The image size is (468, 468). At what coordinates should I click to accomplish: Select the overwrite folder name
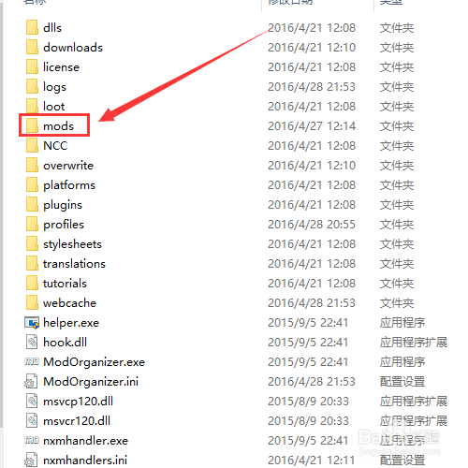click(x=68, y=166)
